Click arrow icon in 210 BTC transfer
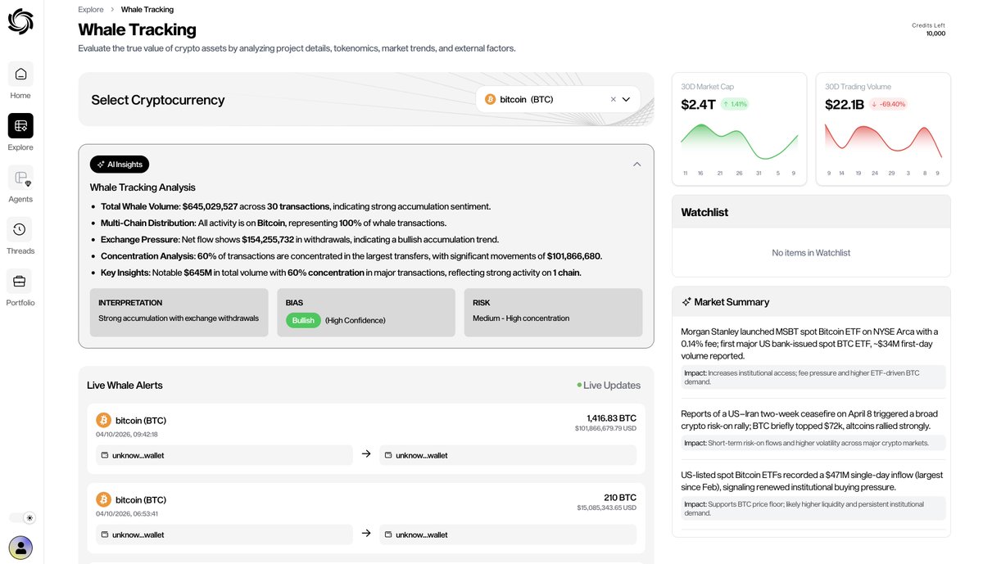 (x=366, y=534)
